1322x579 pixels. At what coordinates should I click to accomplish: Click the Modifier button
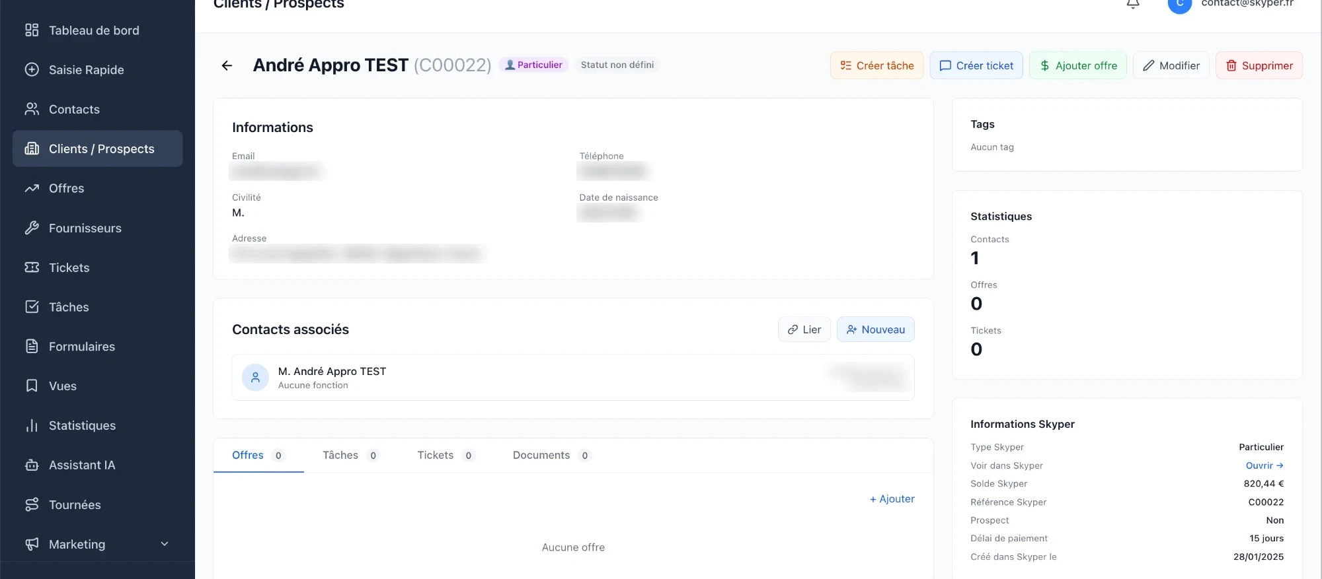tap(1171, 65)
